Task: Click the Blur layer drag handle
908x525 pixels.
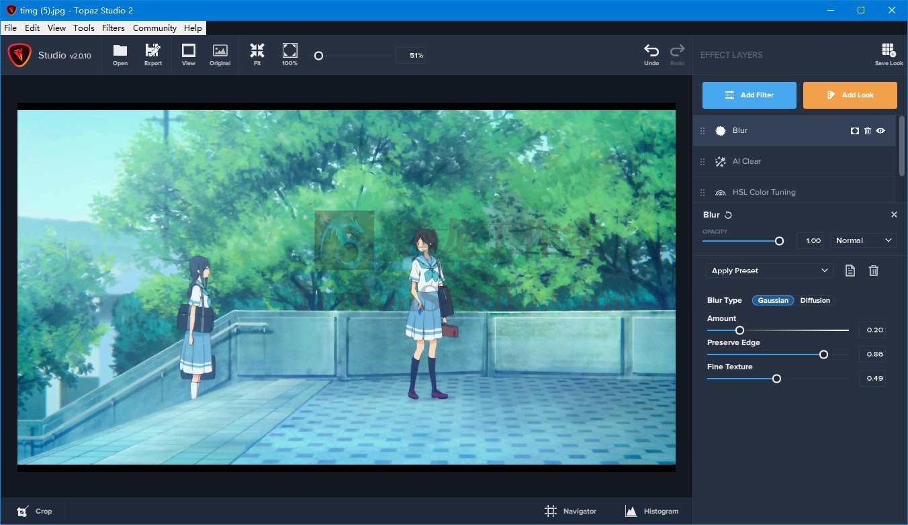Action: tap(702, 131)
